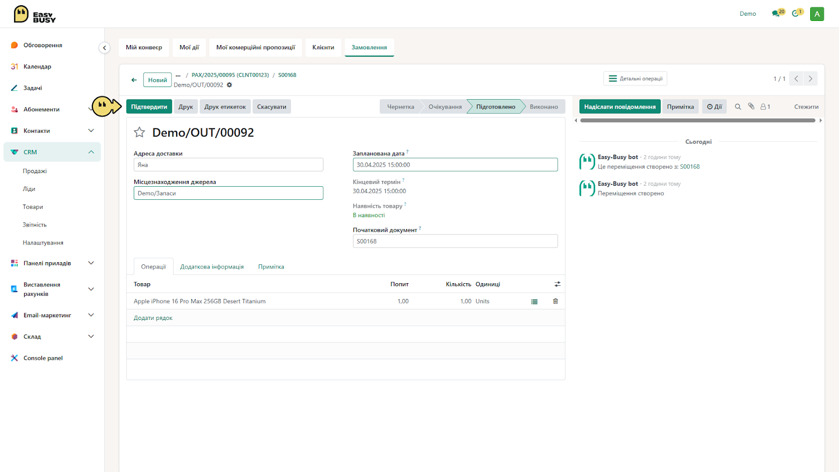Expand the Контакти sidebar menu

pyautogui.click(x=91, y=131)
